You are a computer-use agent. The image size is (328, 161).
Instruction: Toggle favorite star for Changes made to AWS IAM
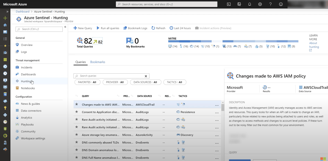(77, 104)
